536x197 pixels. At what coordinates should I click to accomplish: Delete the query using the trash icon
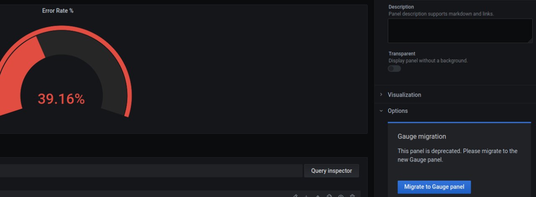353,196
